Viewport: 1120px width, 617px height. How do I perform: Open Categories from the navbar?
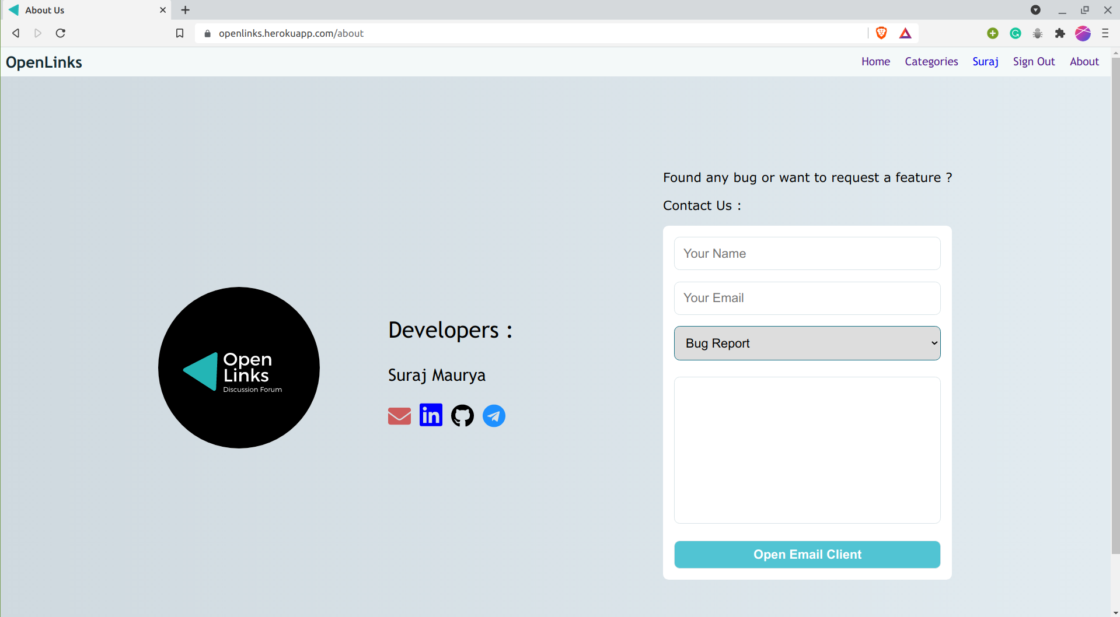(x=931, y=61)
